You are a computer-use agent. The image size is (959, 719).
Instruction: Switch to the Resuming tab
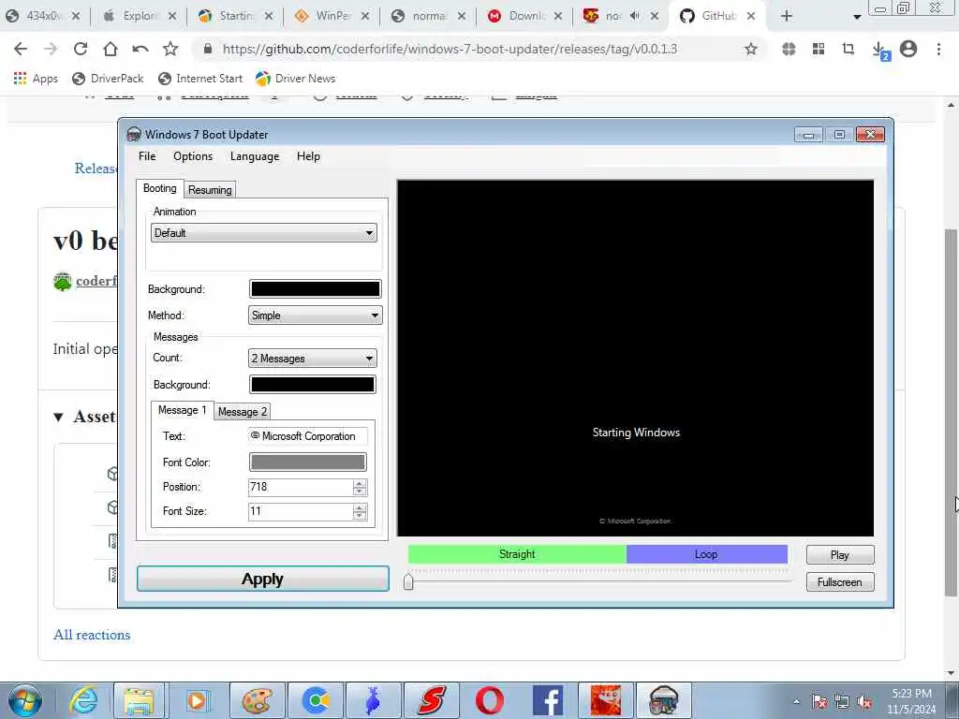point(210,189)
